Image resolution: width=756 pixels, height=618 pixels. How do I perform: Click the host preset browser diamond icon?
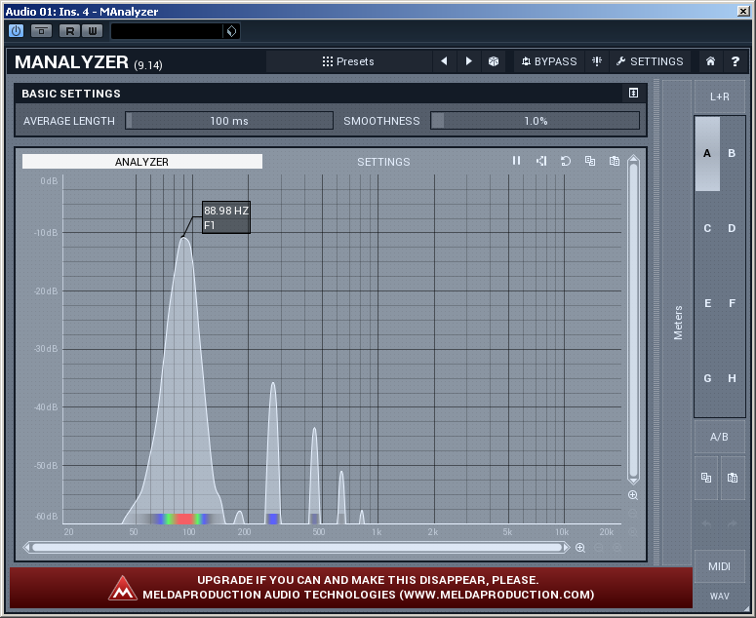[x=231, y=31]
